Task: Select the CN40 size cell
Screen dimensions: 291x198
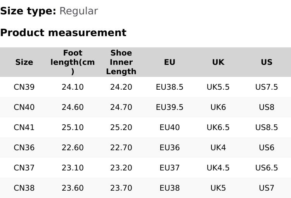Action: [24, 107]
